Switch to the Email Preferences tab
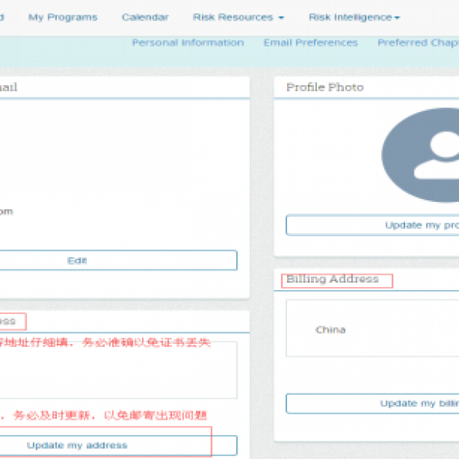The height and width of the screenshot is (459, 459). 310,43
